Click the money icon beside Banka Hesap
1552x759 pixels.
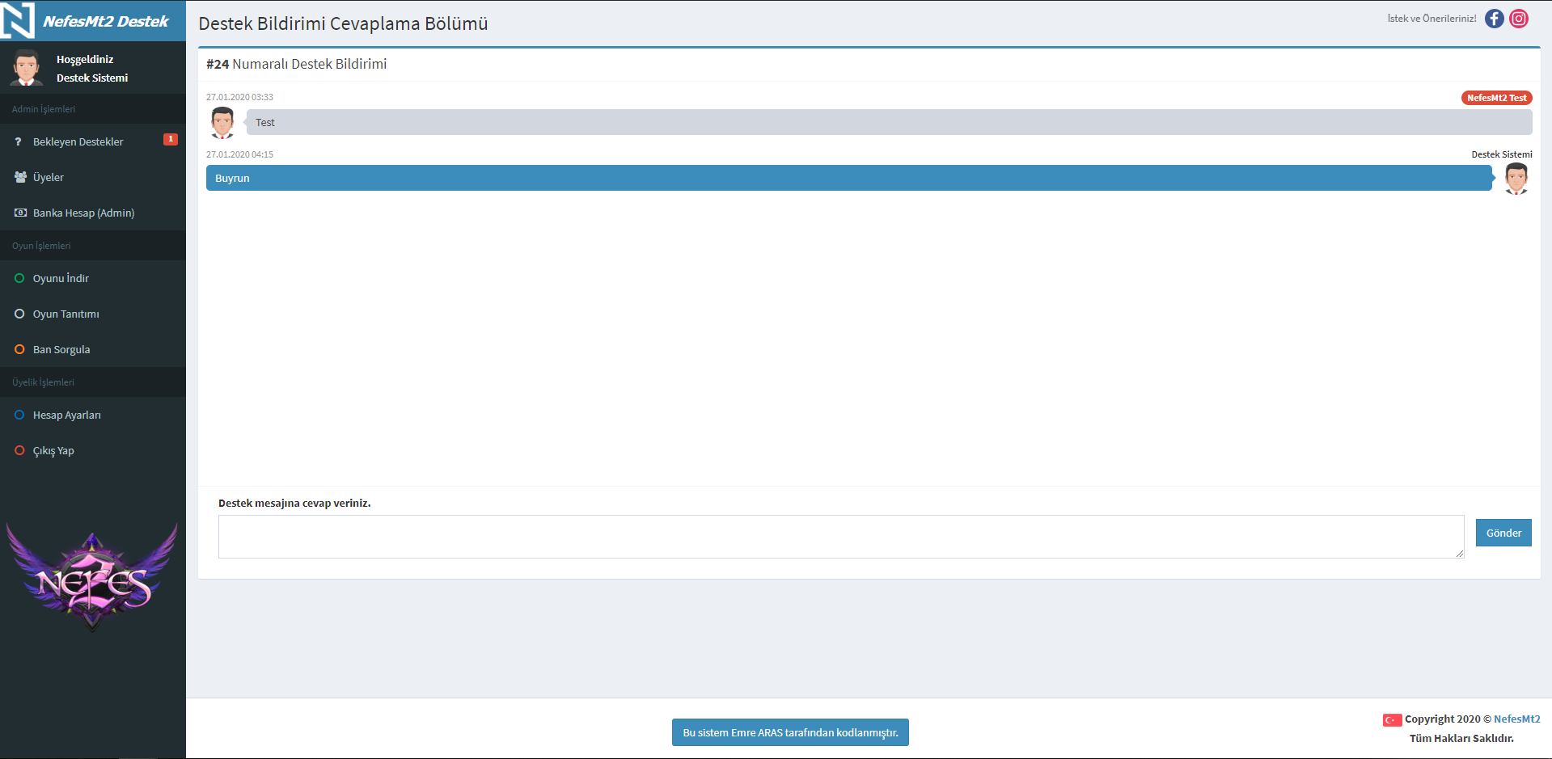click(x=20, y=213)
